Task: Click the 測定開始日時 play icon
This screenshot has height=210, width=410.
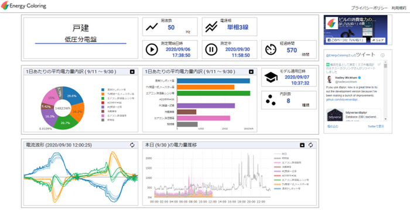Action: coord(152,50)
